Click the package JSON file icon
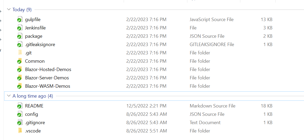The width and height of the screenshot is (304, 140). [20, 36]
